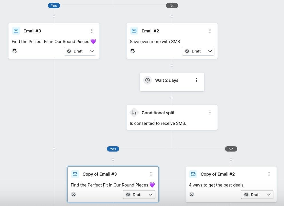
Task: Click the connector node above Conditional split
Action: coord(172,98)
